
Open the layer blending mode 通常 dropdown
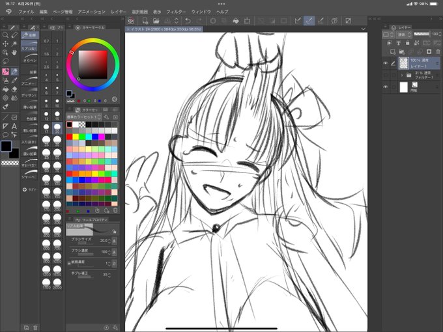pyautogui.click(x=404, y=35)
